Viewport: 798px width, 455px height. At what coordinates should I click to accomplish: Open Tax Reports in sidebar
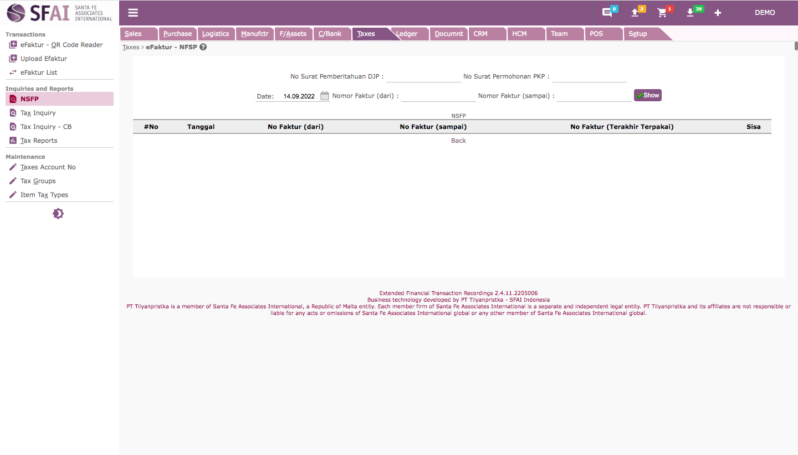click(39, 141)
